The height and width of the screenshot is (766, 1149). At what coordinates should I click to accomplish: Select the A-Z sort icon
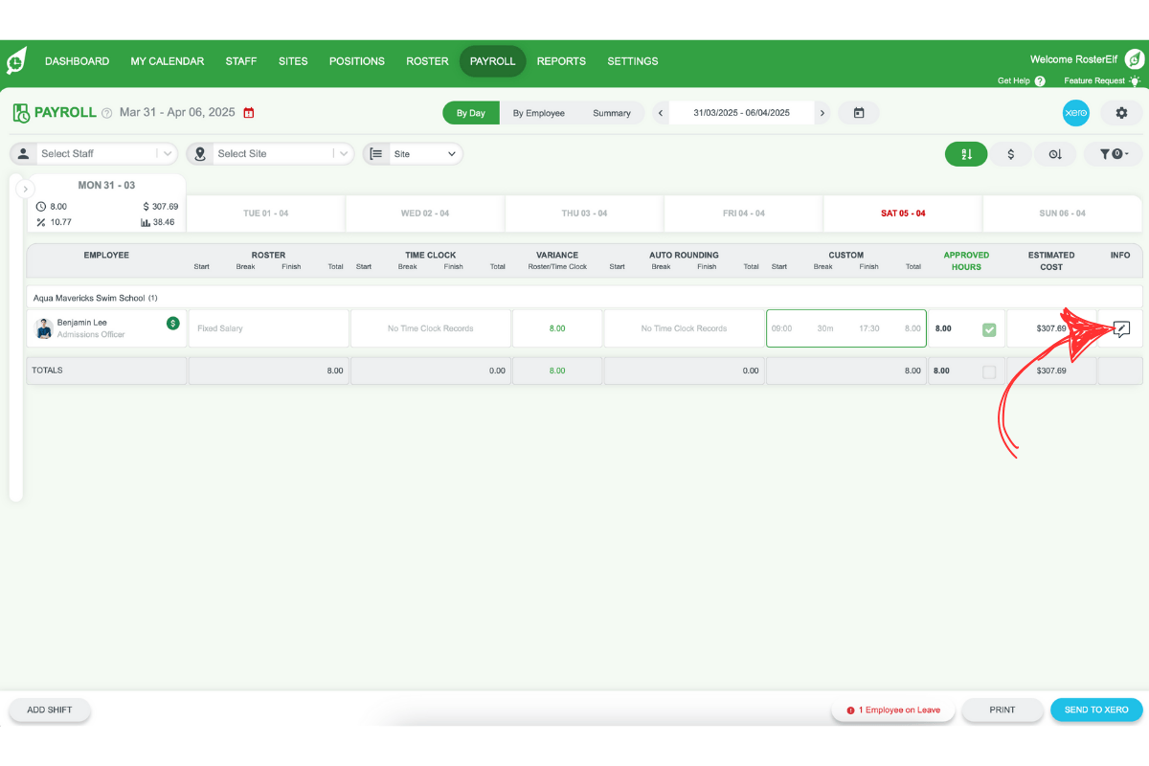click(x=965, y=153)
